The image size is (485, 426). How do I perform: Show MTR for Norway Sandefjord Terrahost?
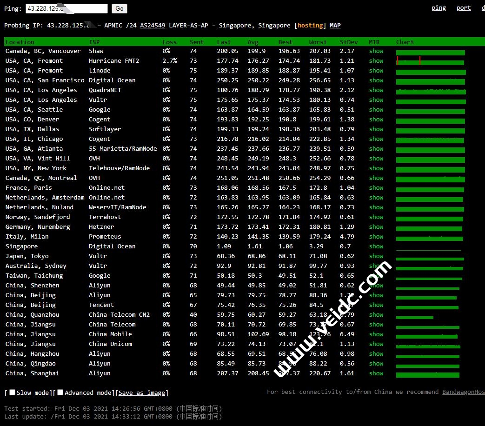[x=376, y=217]
